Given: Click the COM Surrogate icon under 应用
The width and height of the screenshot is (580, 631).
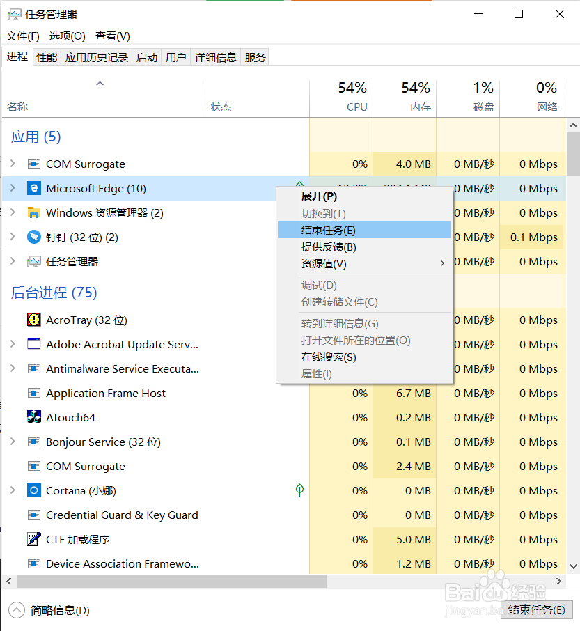Looking at the screenshot, I should pos(34,164).
